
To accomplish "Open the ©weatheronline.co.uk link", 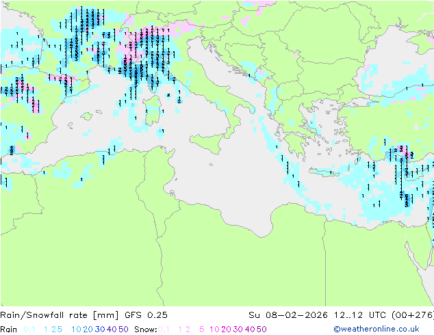I will pyautogui.click(x=376, y=329).
